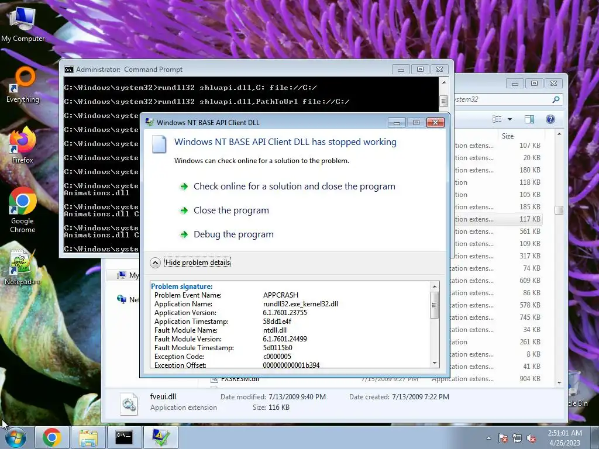Image resolution: width=599 pixels, height=449 pixels.
Task: Click Explorer file list scrollbar thumb
Action: [559, 210]
